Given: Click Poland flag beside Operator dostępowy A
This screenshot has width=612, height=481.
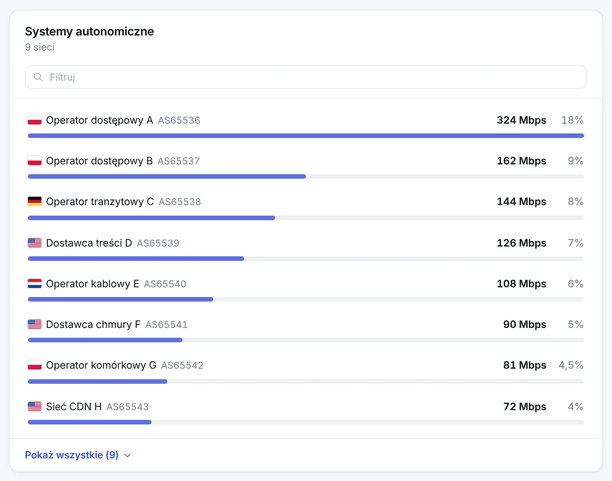Looking at the screenshot, I should (x=34, y=120).
